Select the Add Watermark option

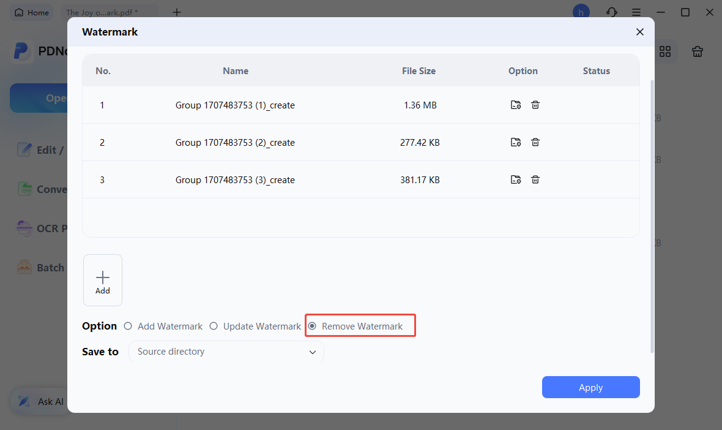128,326
